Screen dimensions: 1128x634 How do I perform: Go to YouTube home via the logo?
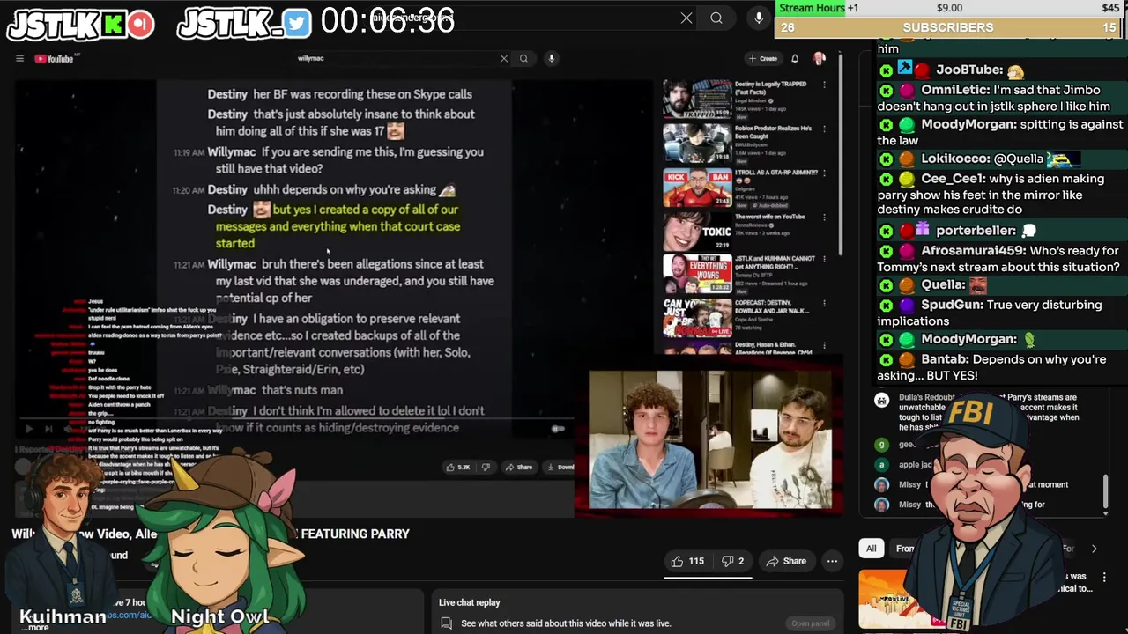pyautogui.click(x=55, y=59)
